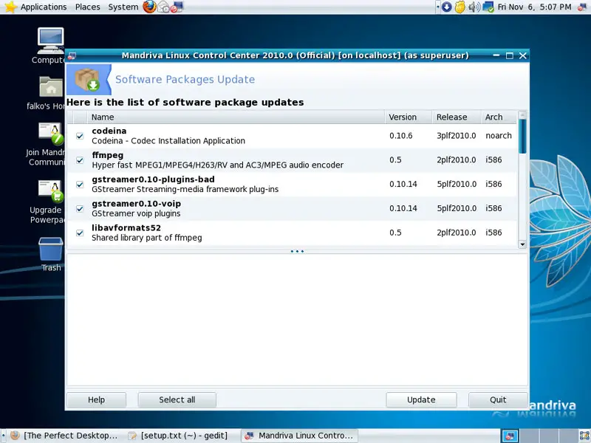Uncheck the codeina package
The image size is (591, 443).
point(80,136)
